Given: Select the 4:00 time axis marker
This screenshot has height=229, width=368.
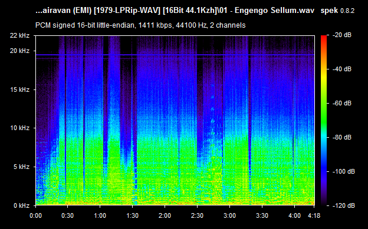Looking at the screenshot, I should 294,215.
